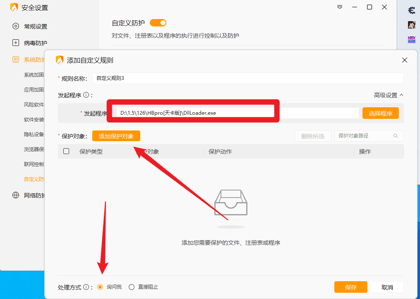Open the title bar dropdown menu icon
The height and width of the screenshot is (299, 420).
[340, 7]
